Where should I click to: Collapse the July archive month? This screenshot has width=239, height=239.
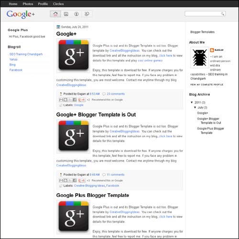coord(195,108)
